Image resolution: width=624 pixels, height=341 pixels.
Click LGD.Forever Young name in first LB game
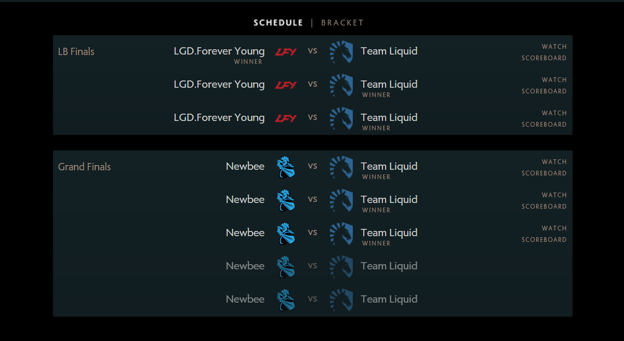[219, 51]
